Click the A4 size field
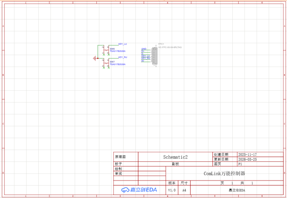 [184, 190]
